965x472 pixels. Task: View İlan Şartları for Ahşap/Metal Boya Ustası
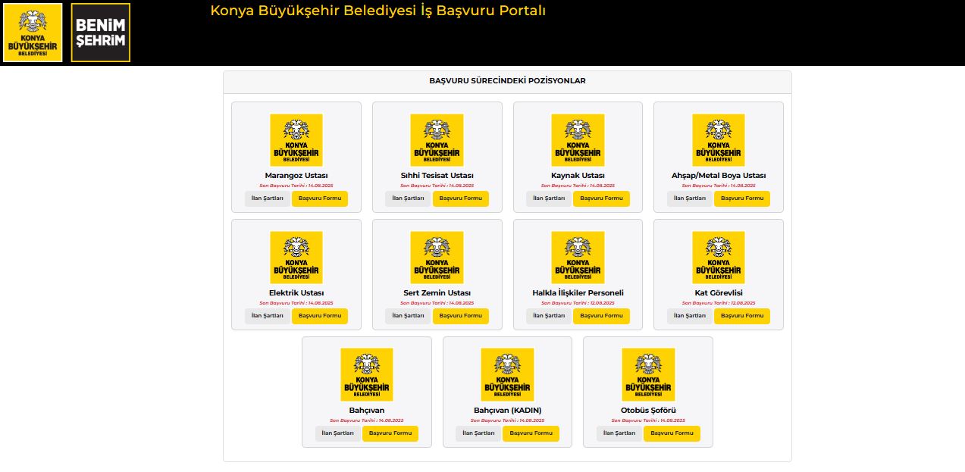click(690, 198)
